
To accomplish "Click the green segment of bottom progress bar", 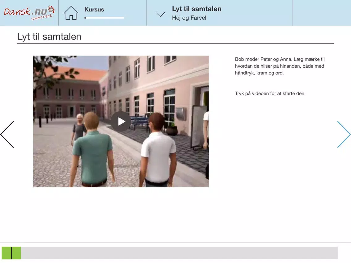I will (11, 253).
